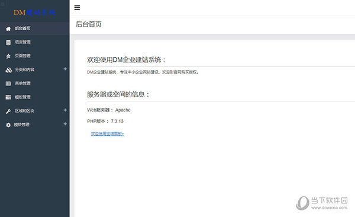Click the PHP版本 7.3.13 line
Screen dimensions: 355x217
[105, 121]
